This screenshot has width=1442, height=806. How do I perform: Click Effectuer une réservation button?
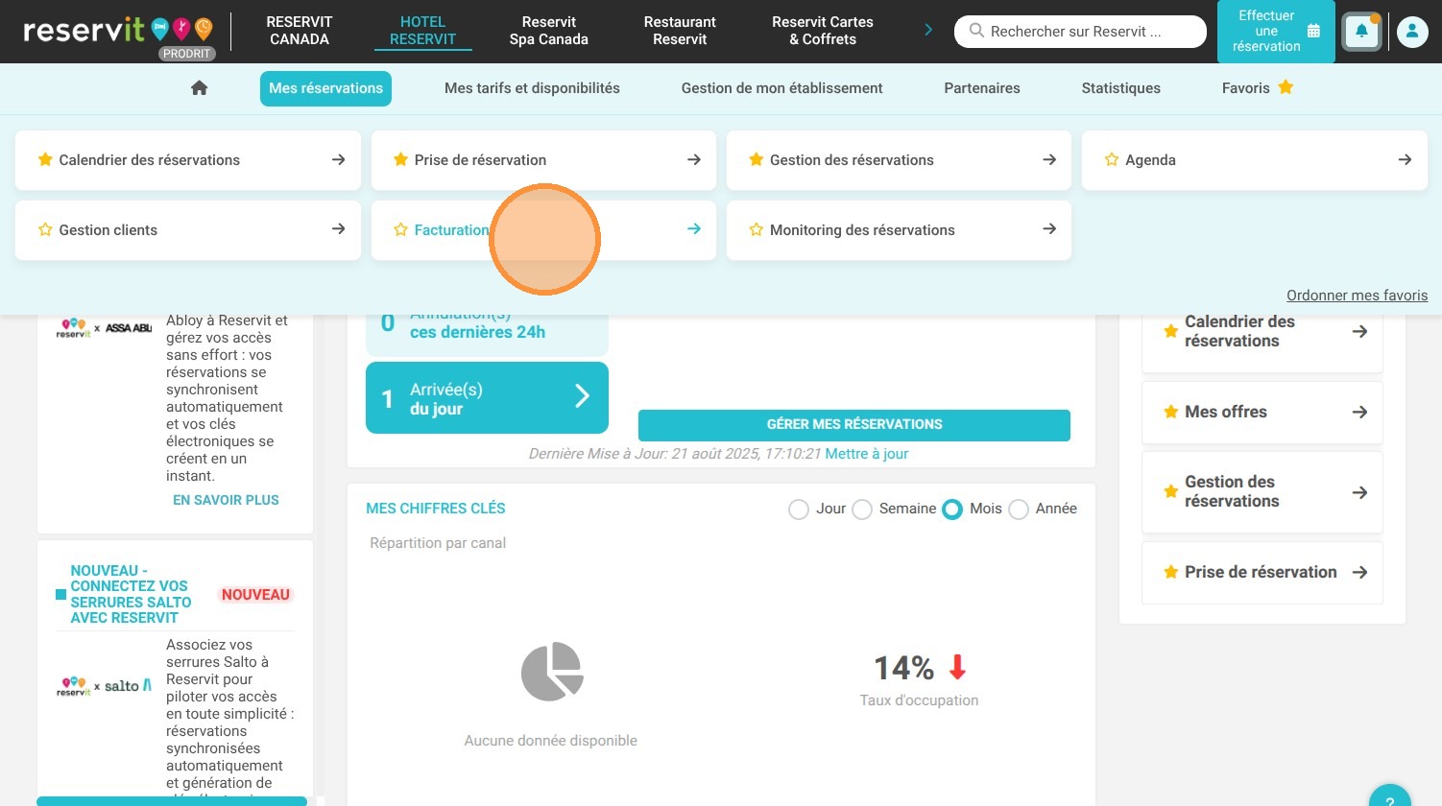coord(1276,32)
